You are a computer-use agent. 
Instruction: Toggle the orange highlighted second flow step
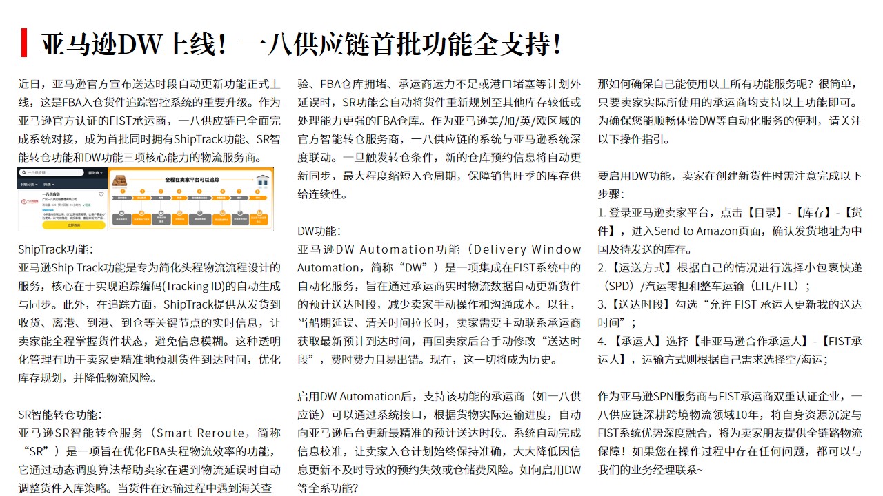tap(142, 198)
